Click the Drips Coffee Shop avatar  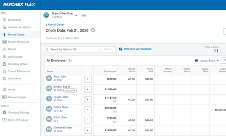(46, 15)
